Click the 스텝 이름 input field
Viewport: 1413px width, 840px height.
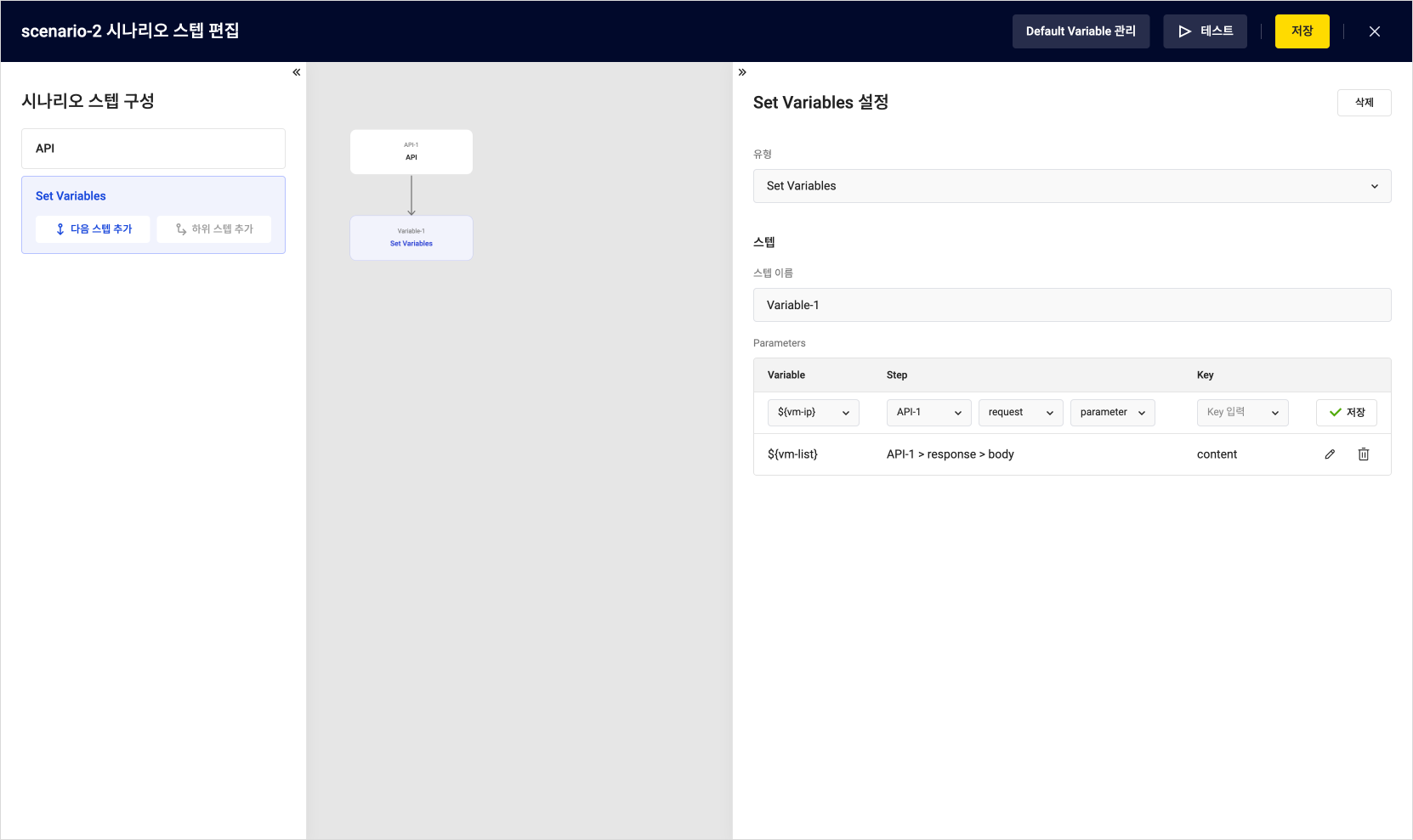[x=1072, y=305]
